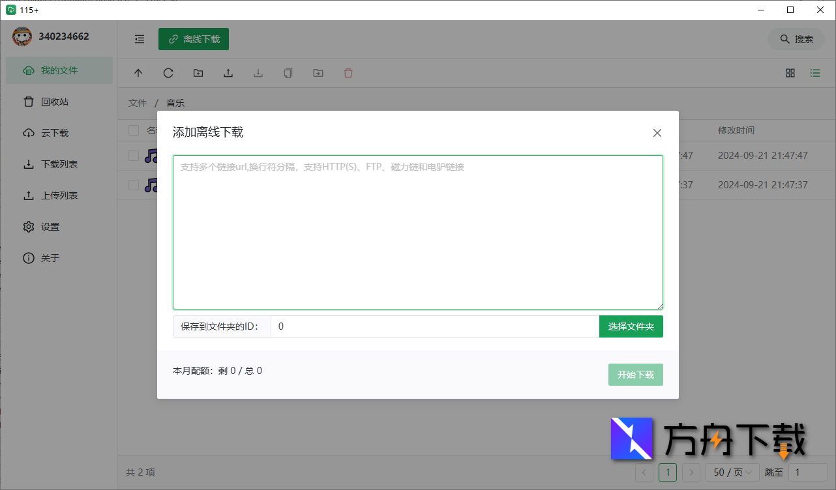Collapse the sidebar with the collapse icon
Screen dimensions: 836x490
pyautogui.click(x=139, y=39)
